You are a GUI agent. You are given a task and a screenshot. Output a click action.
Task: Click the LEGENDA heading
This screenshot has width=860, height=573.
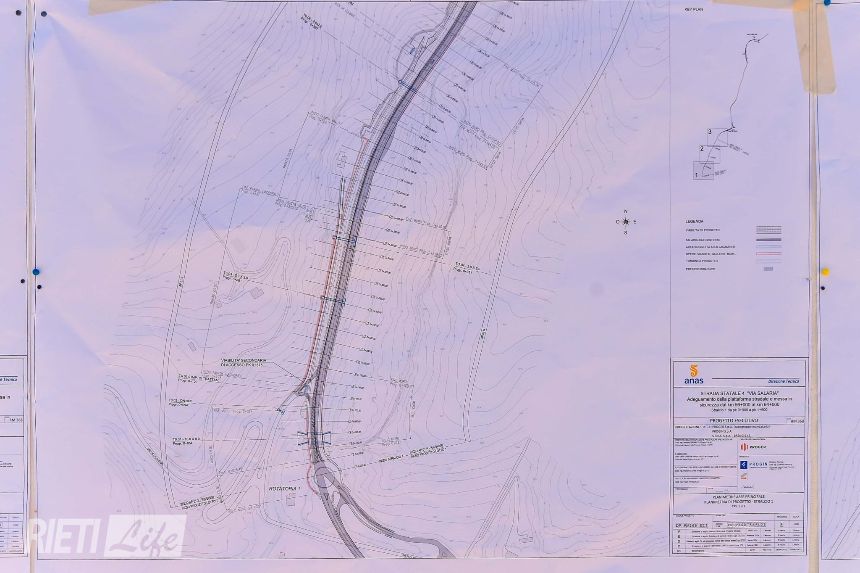(694, 221)
